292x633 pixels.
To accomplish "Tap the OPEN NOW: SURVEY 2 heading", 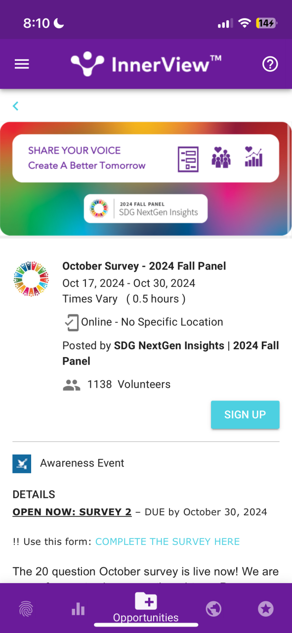I will (72, 512).
